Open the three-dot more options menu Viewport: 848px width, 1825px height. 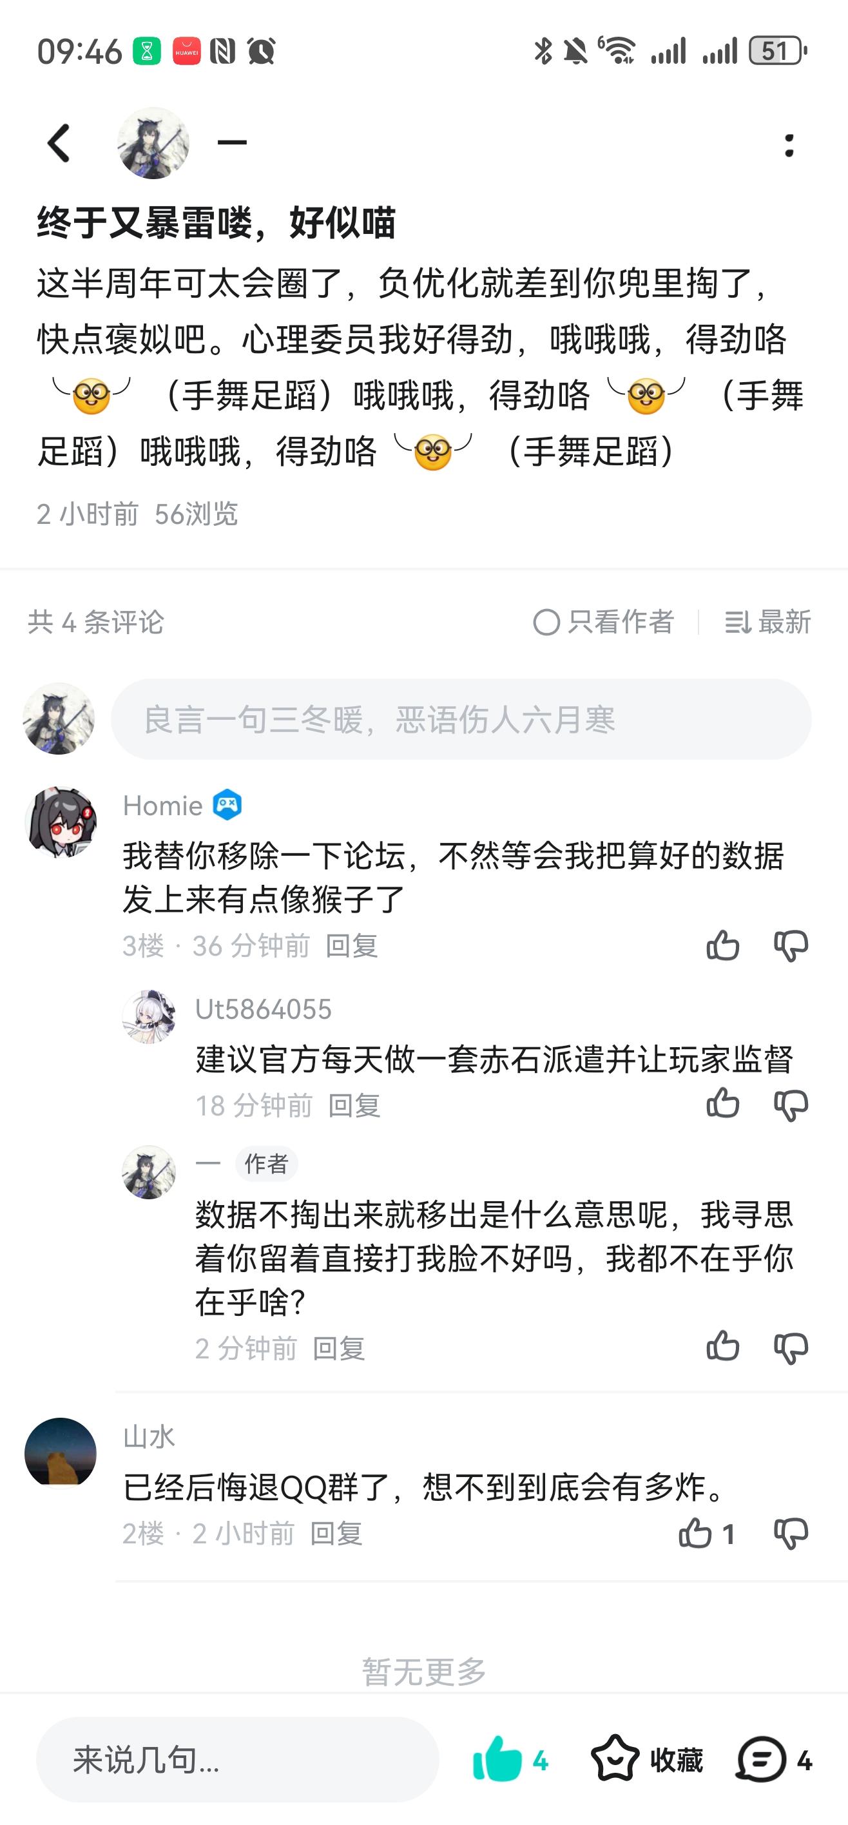789,145
